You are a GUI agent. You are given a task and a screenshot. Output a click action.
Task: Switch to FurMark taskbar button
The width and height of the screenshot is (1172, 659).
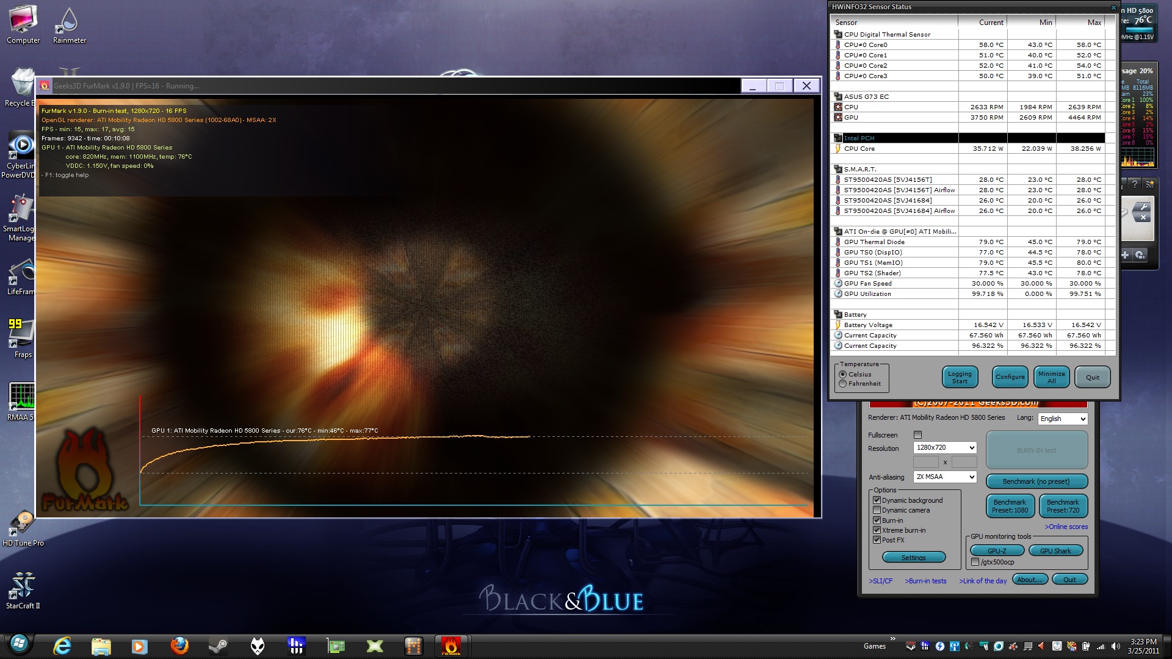click(x=452, y=646)
